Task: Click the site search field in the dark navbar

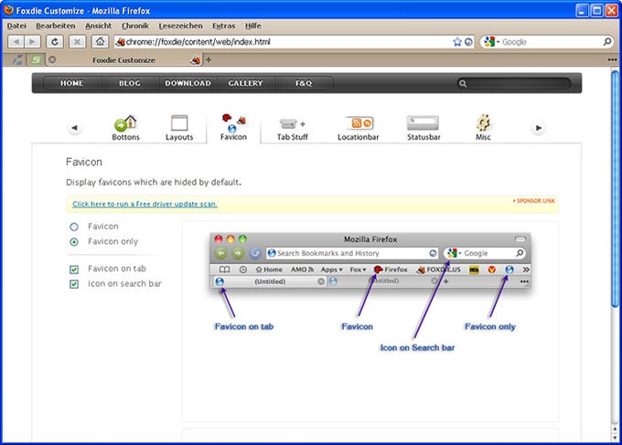Action: tap(514, 83)
